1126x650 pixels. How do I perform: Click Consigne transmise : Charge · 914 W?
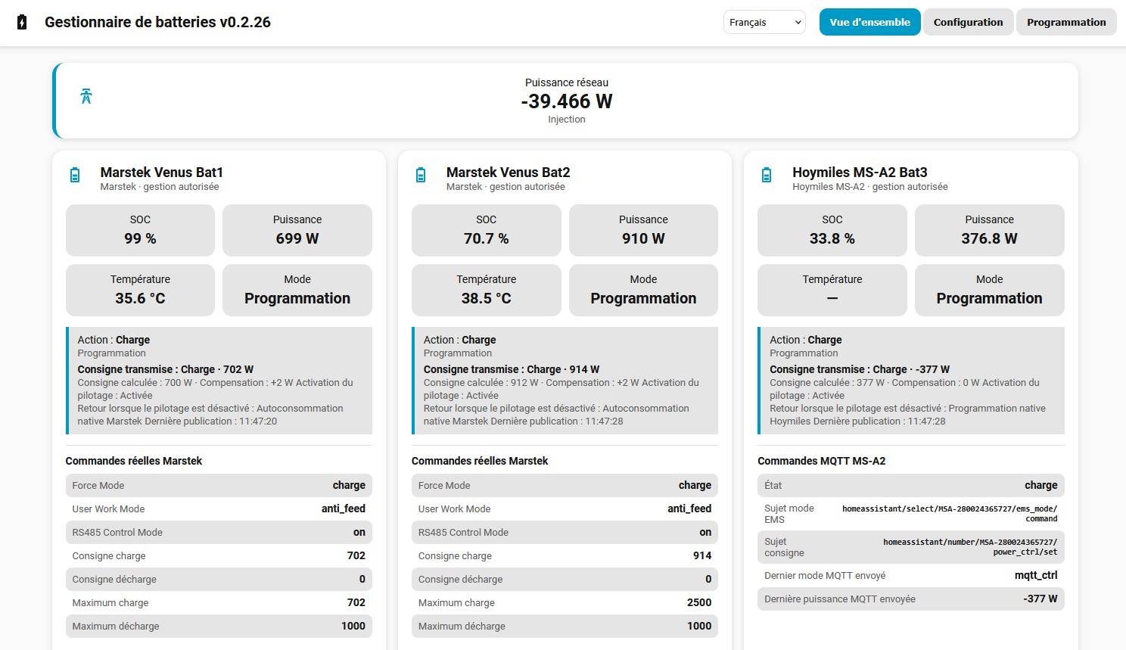512,369
